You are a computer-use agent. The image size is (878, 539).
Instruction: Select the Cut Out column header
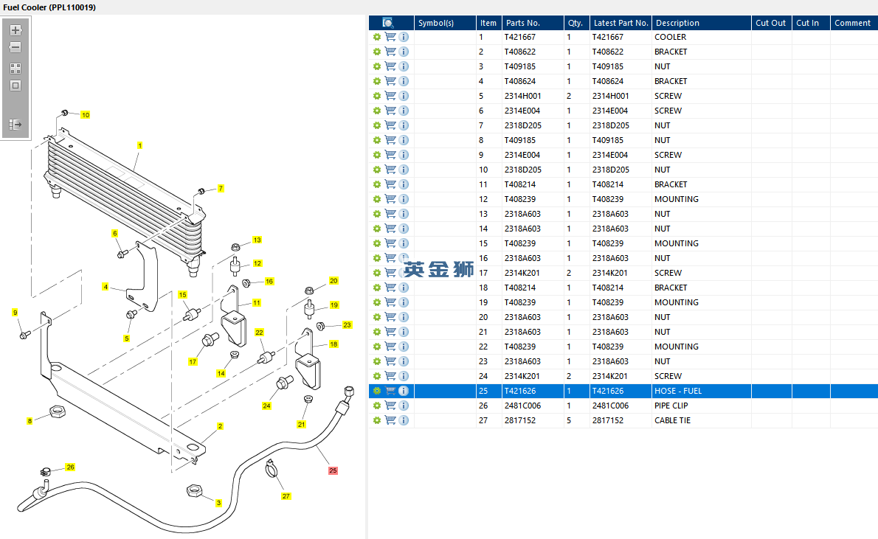pyautogui.click(x=770, y=23)
